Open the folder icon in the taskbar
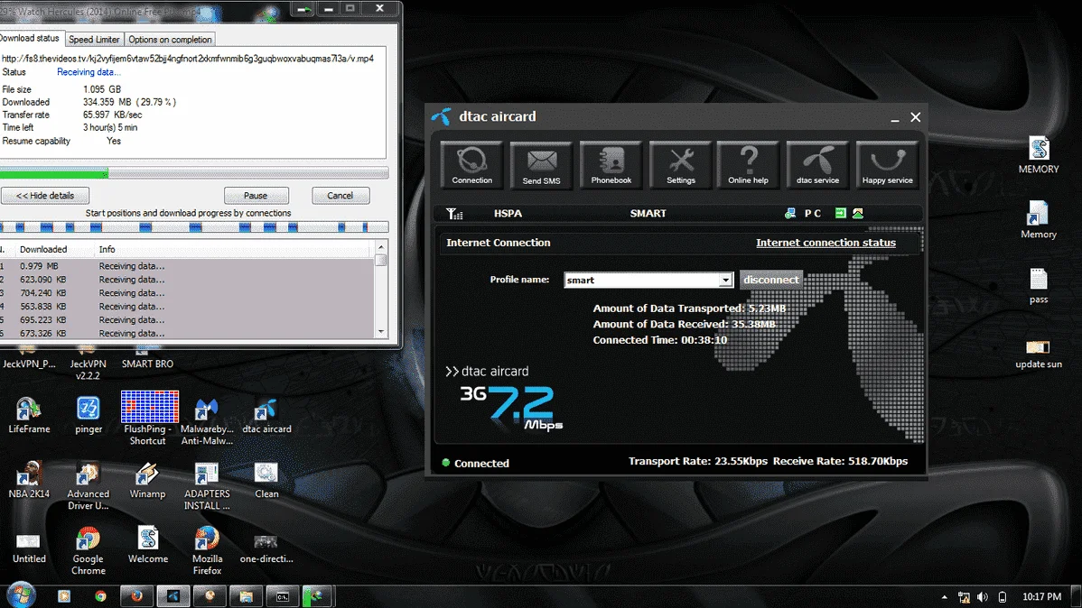The image size is (1082, 608). (246, 596)
